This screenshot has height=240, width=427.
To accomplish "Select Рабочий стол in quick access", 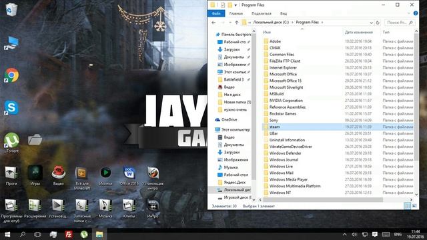I will click(x=234, y=42).
